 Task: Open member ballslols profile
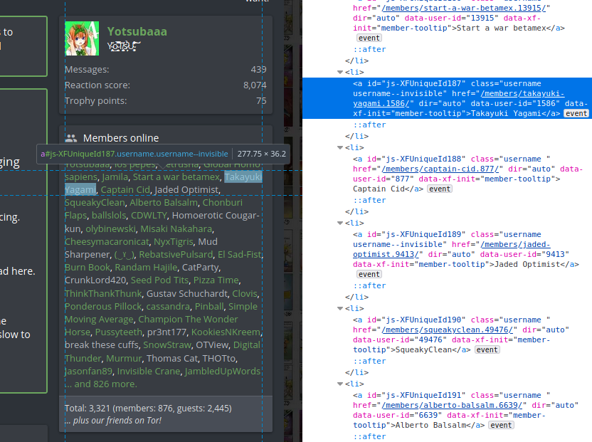point(109,216)
